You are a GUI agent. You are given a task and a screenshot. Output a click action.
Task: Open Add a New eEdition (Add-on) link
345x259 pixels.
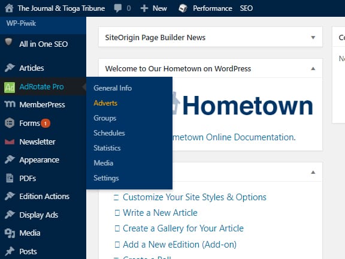click(180, 245)
